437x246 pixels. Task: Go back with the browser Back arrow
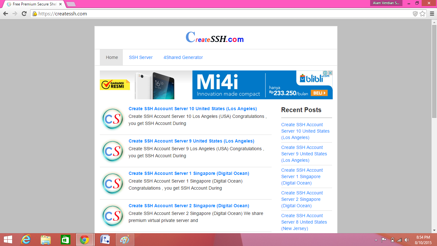(x=5, y=13)
